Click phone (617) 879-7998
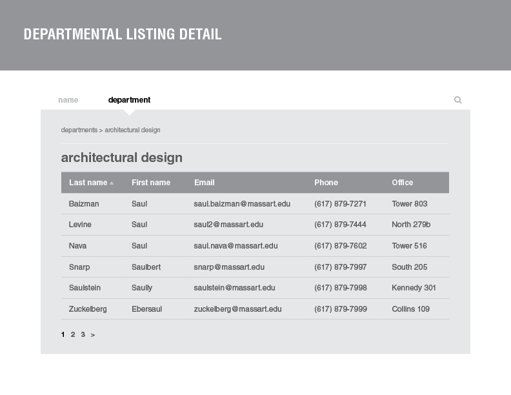Viewport: 511px width, 395px height. [x=341, y=288]
